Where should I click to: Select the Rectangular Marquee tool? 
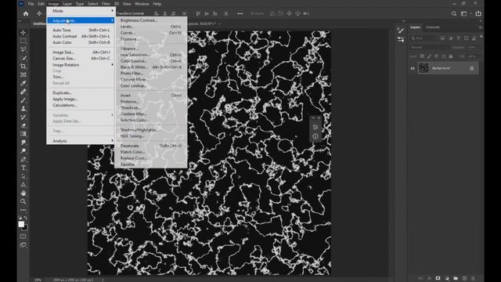(23, 41)
